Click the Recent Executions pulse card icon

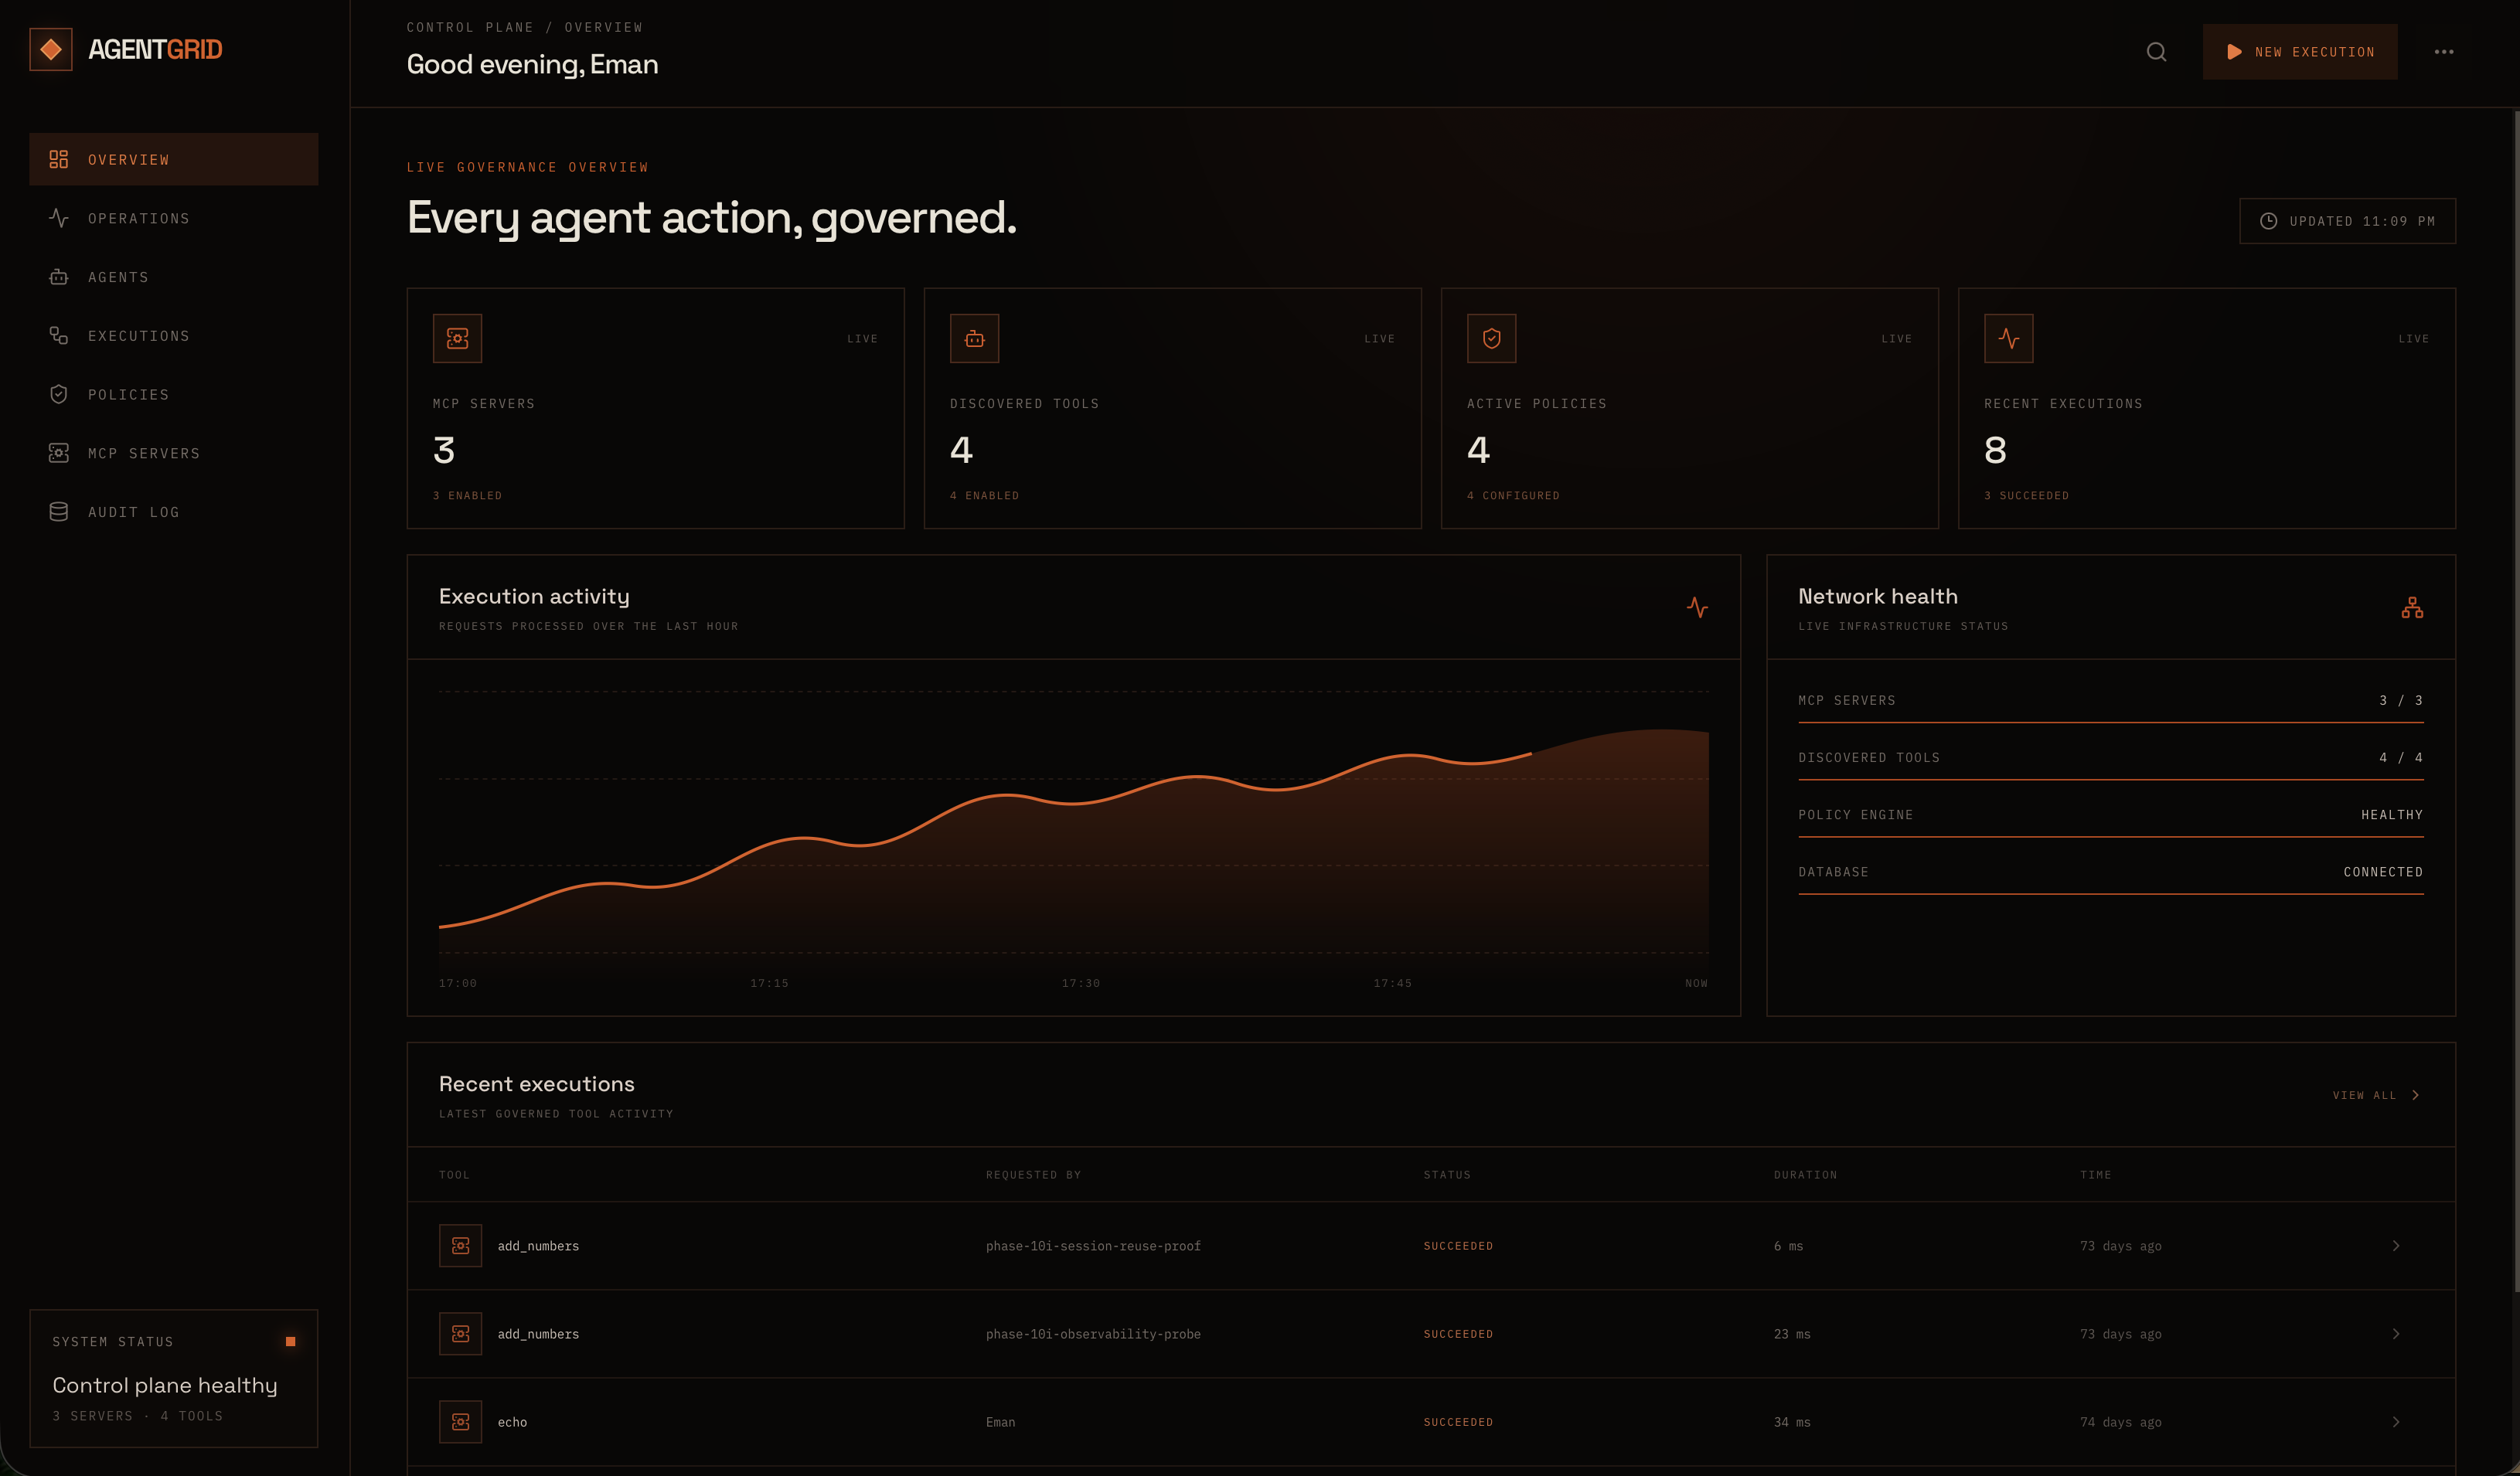point(2008,338)
